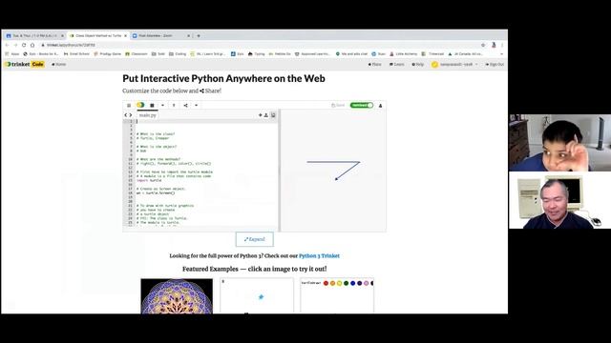Stop the running turtle program
Viewport: 611px width, 343px height.
[x=153, y=106]
